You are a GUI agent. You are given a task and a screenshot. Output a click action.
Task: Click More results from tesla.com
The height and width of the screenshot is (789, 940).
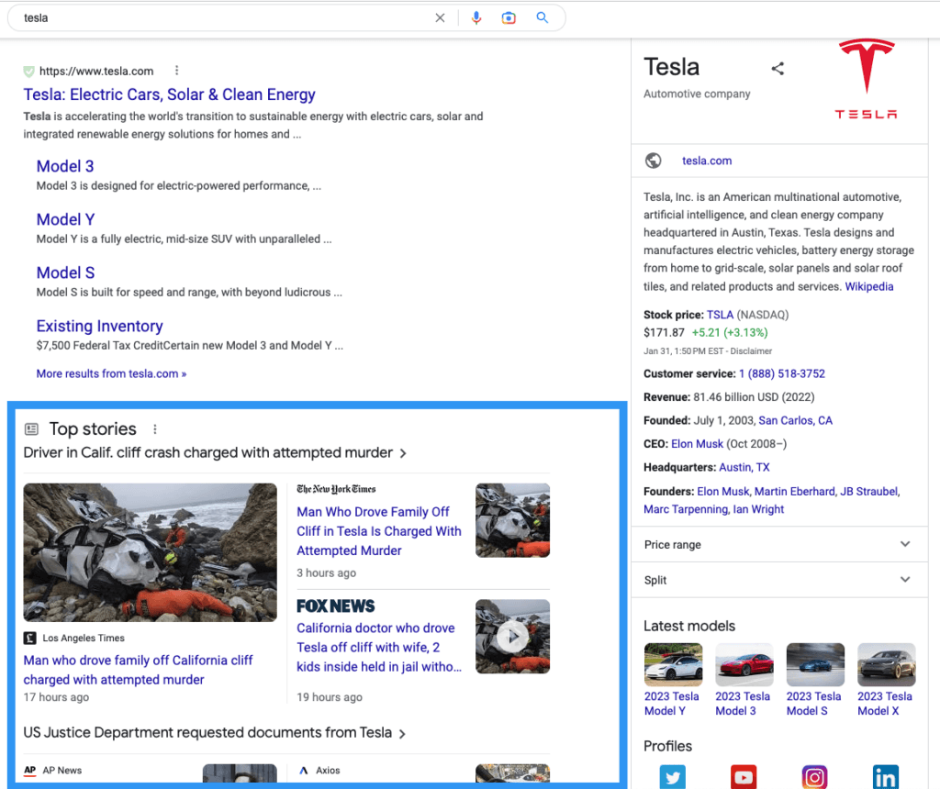tap(111, 373)
